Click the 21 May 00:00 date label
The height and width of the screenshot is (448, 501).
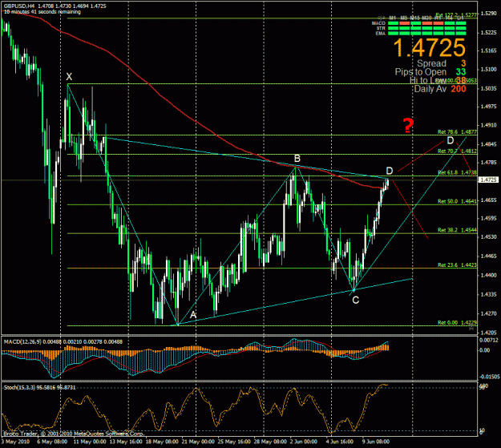(x=198, y=442)
